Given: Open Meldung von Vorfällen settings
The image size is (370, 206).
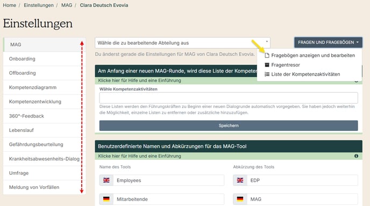Looking at the screenshot, I should pos(44,187).
